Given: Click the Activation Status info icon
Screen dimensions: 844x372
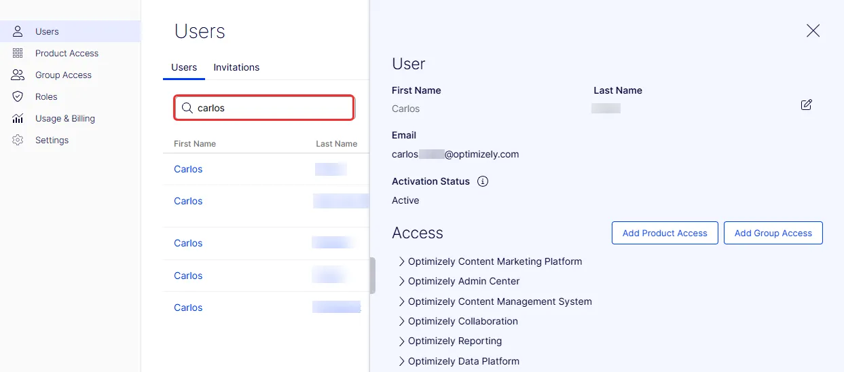Looking at the screenshot, I should coord(483,181).
